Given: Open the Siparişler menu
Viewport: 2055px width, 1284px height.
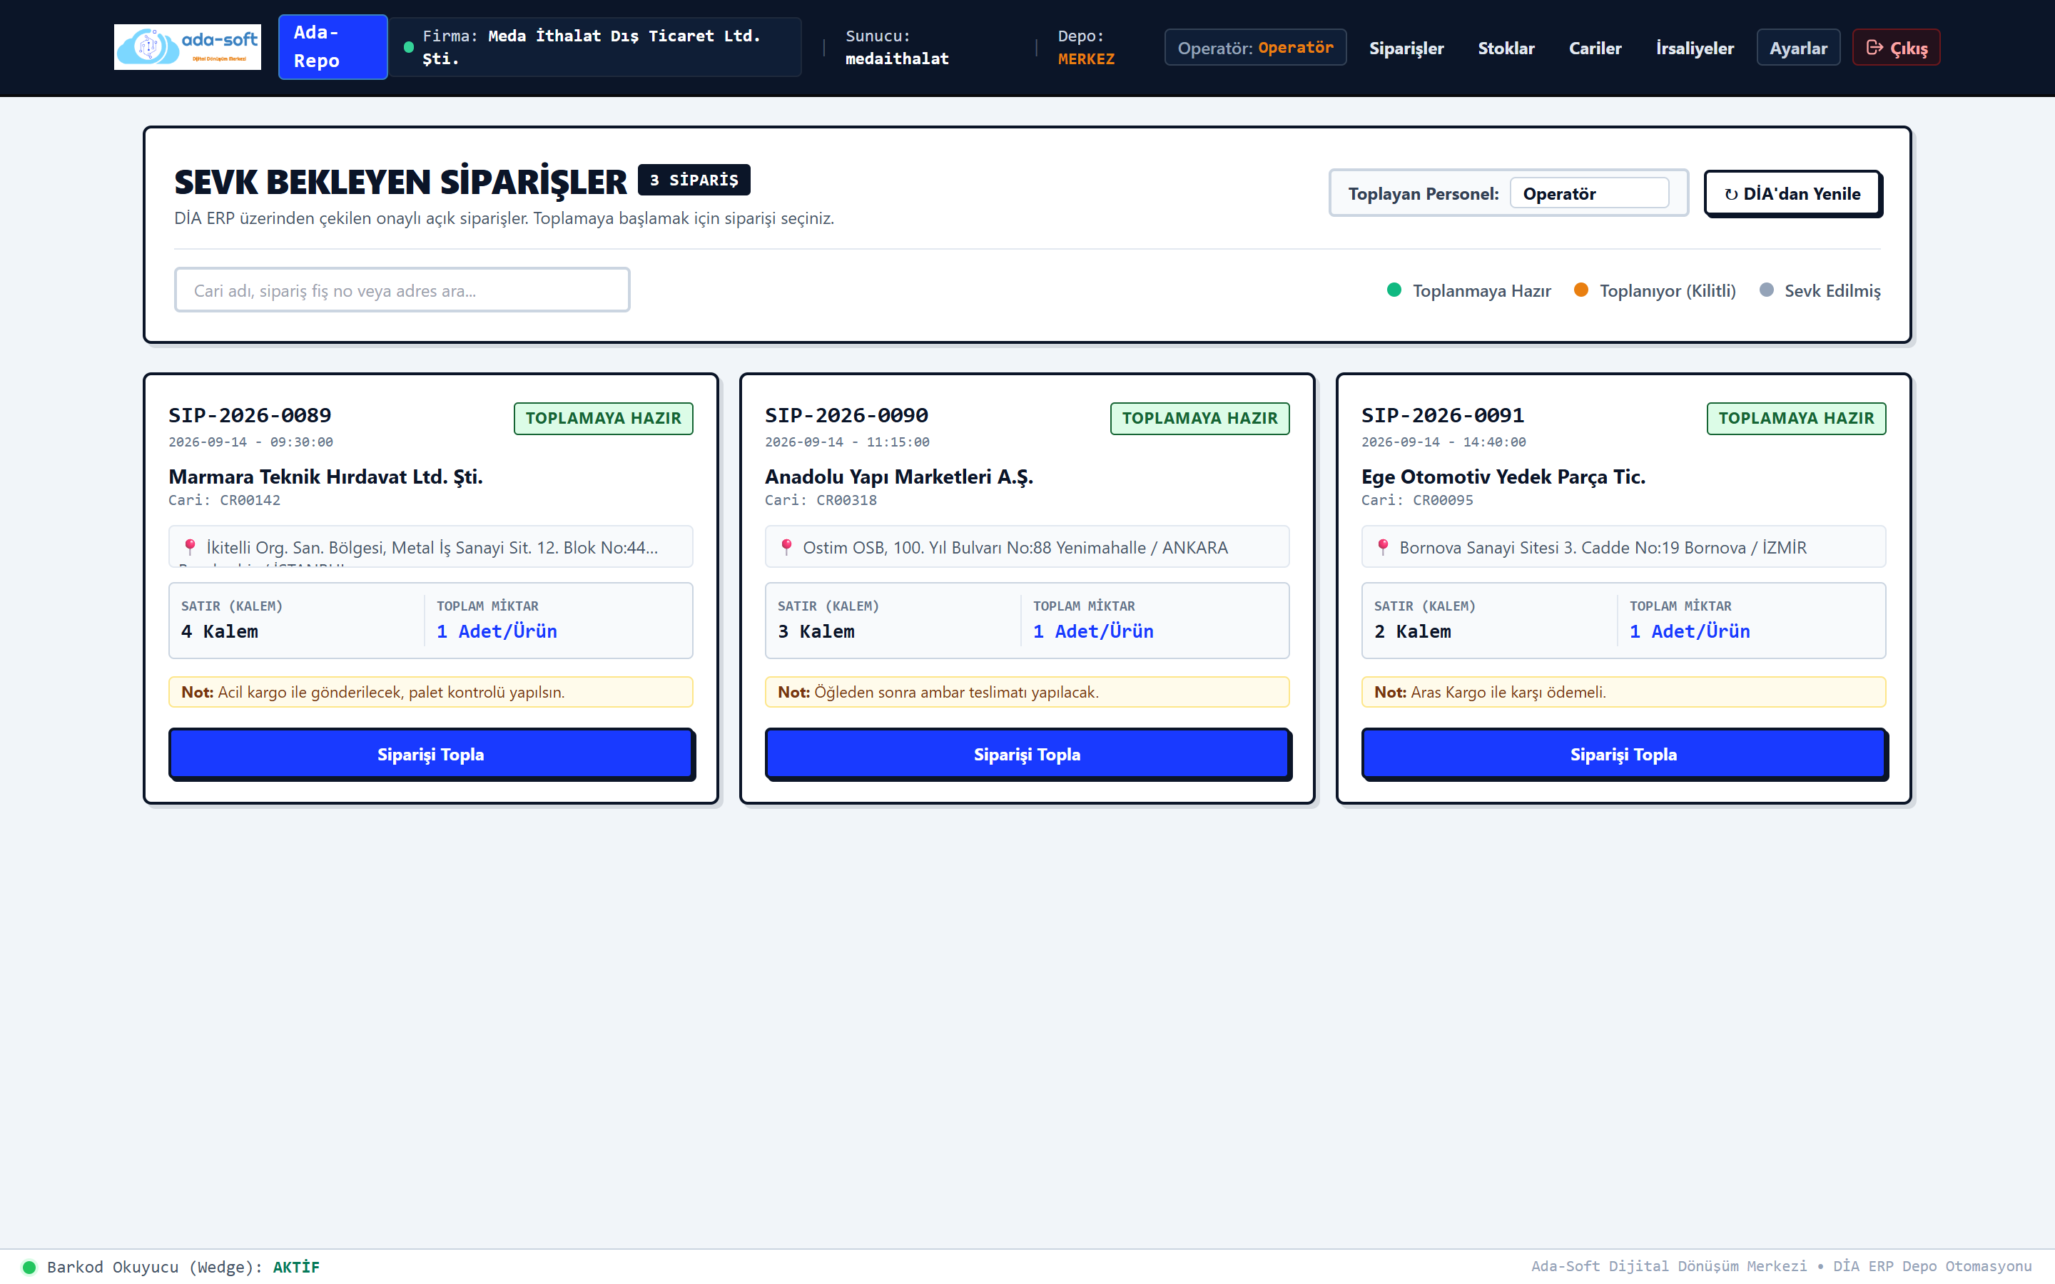Looking at the screenshot, I should pos(1406,48).
